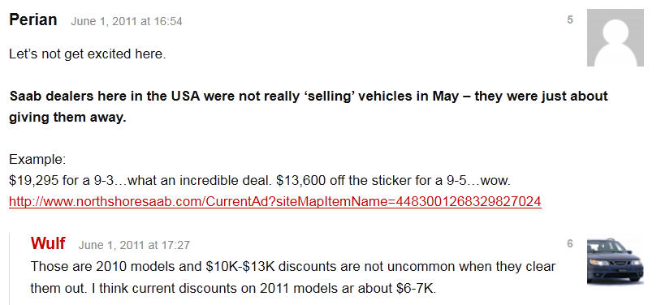
Task: Click comment number 5 permalink
Action: pyautogui.click(x=570, y=19)
